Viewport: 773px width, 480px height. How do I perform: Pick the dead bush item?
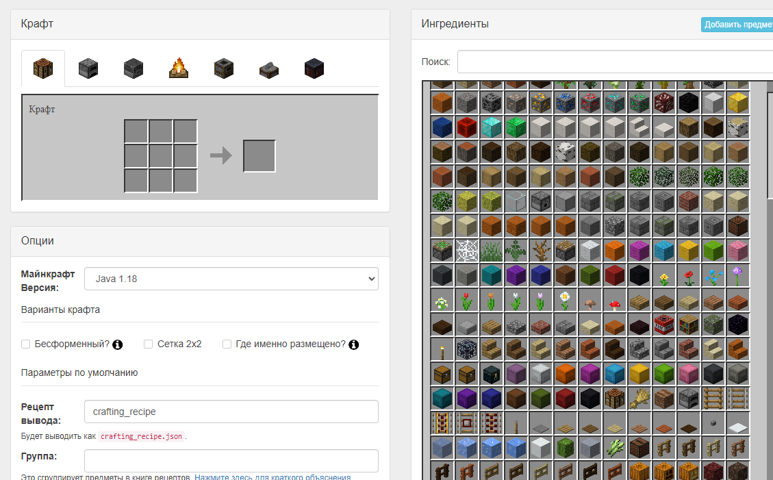540,251
